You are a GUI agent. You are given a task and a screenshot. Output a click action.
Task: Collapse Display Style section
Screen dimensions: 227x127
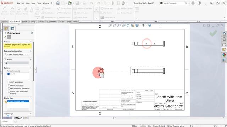pos(31,114)
